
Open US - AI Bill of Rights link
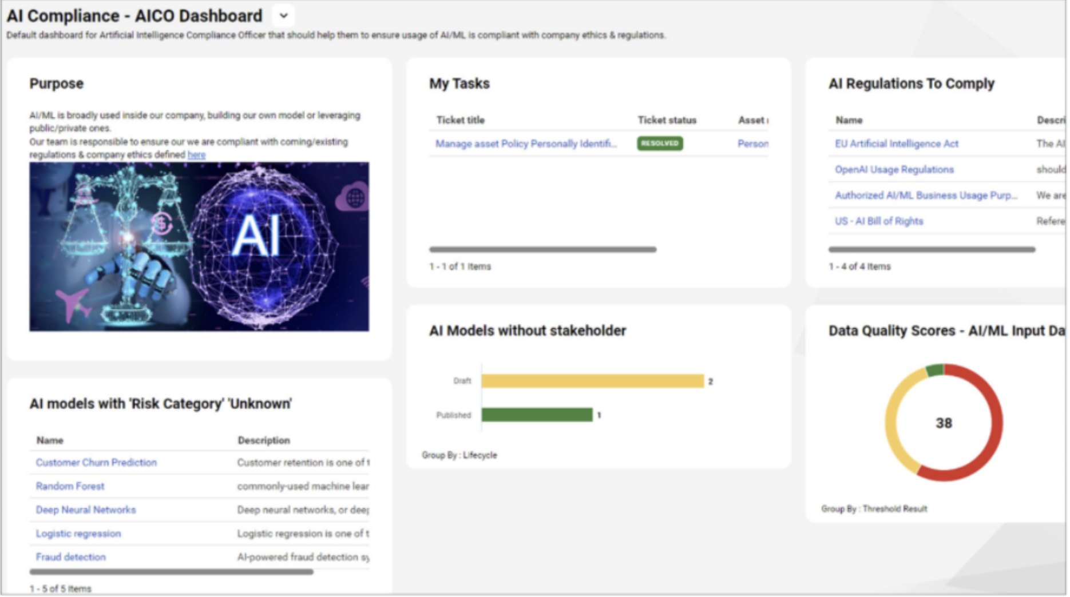point(879,221)
